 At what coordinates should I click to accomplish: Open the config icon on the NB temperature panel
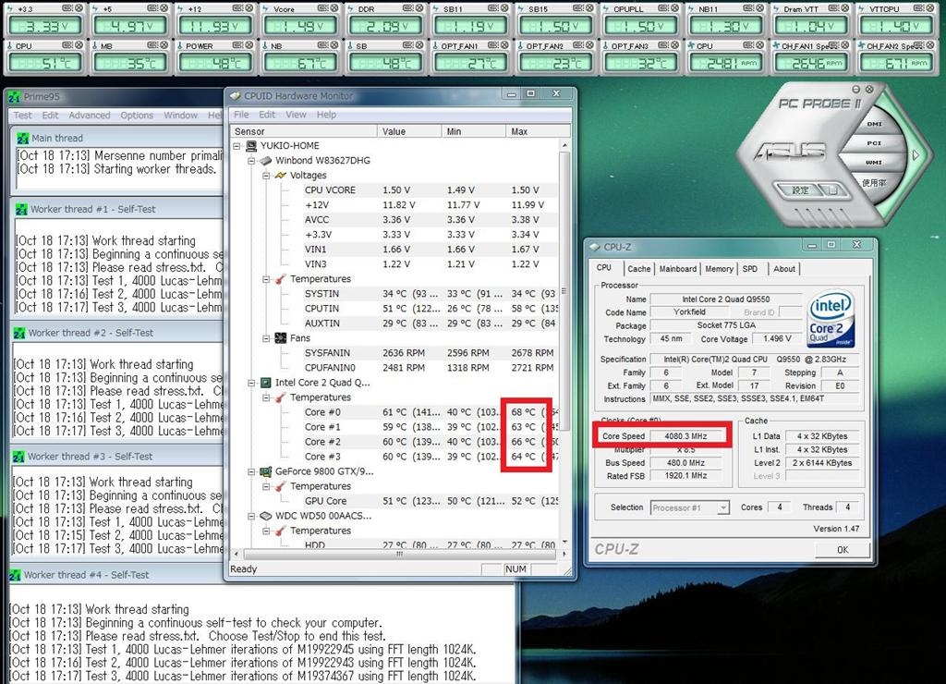pyautogui.click(x=323, y=45)
